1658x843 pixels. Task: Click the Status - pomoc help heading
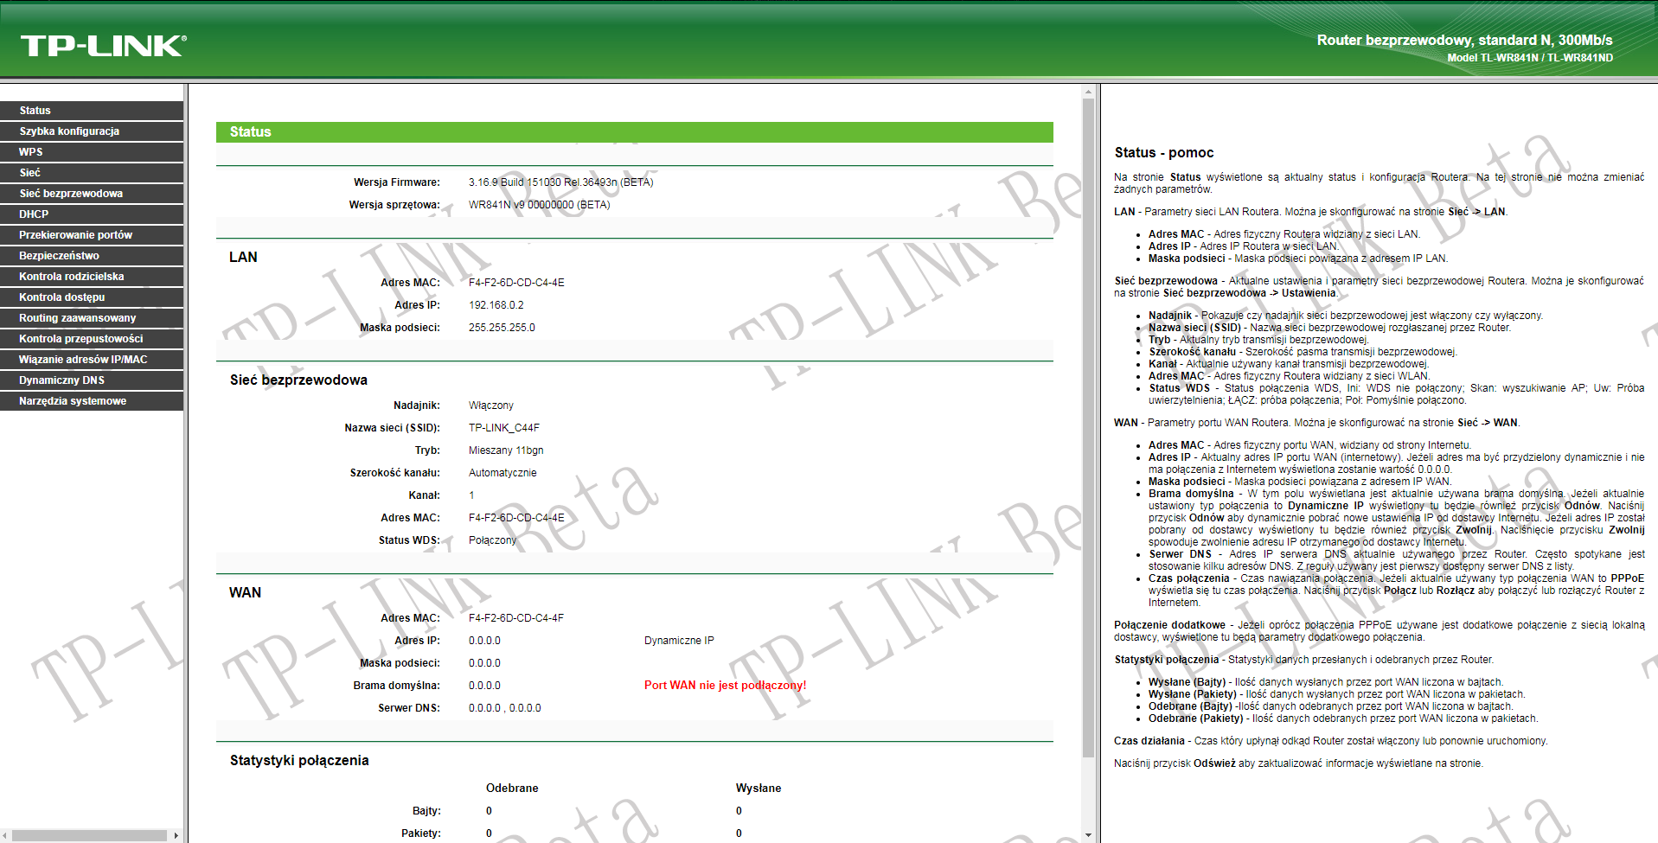1163,153
